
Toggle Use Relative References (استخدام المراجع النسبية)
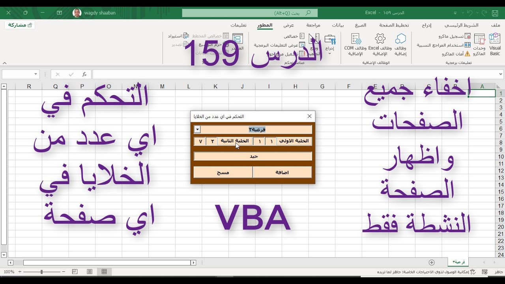click(444, 45)
